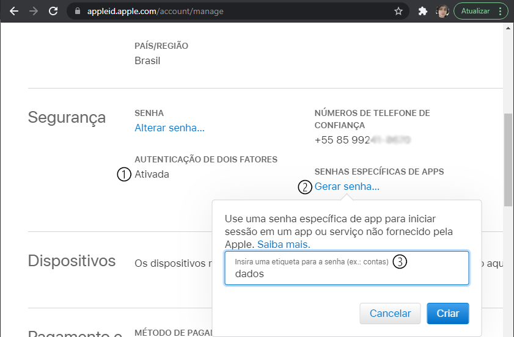The width and height of the screenshot is (514, 337).
Task: Click the Segurança section heading
Action: (67, 118)
